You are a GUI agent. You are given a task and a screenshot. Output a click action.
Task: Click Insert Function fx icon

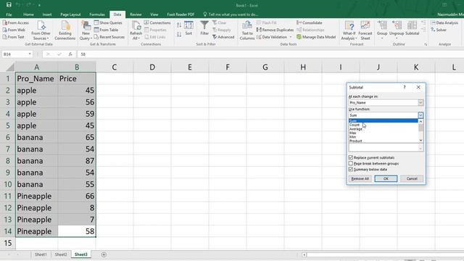[x=70, y=54]
